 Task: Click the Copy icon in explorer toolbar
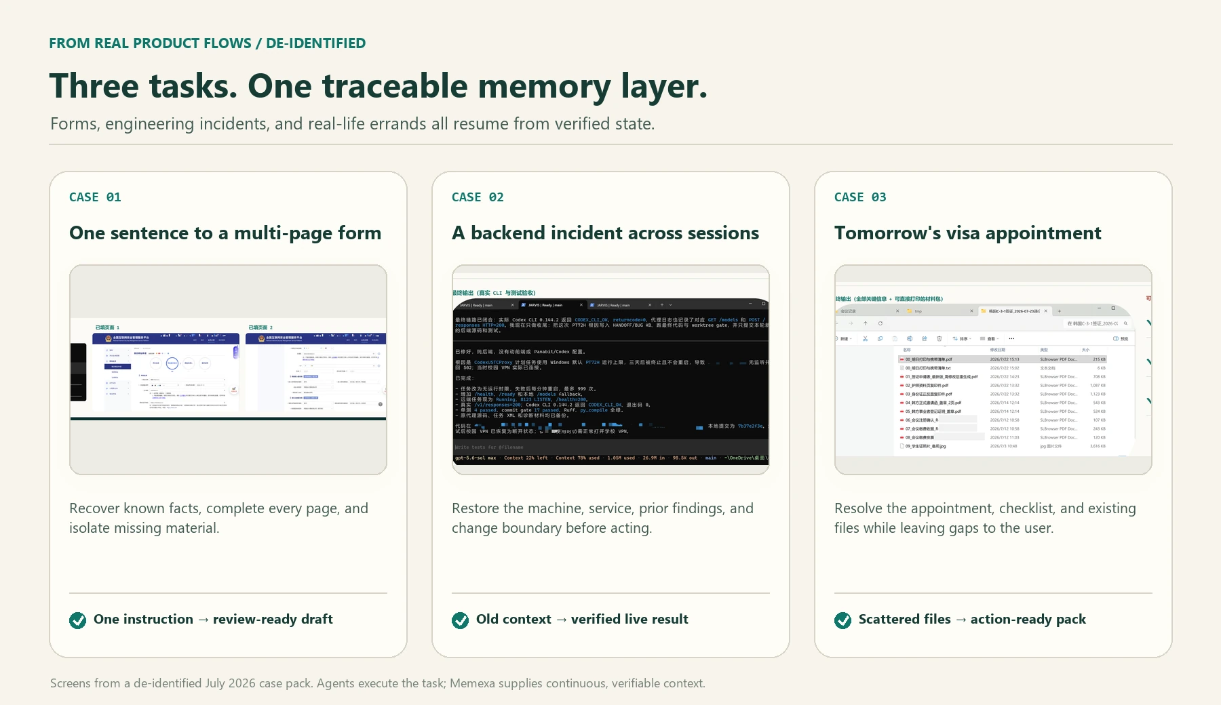[880, 338]
